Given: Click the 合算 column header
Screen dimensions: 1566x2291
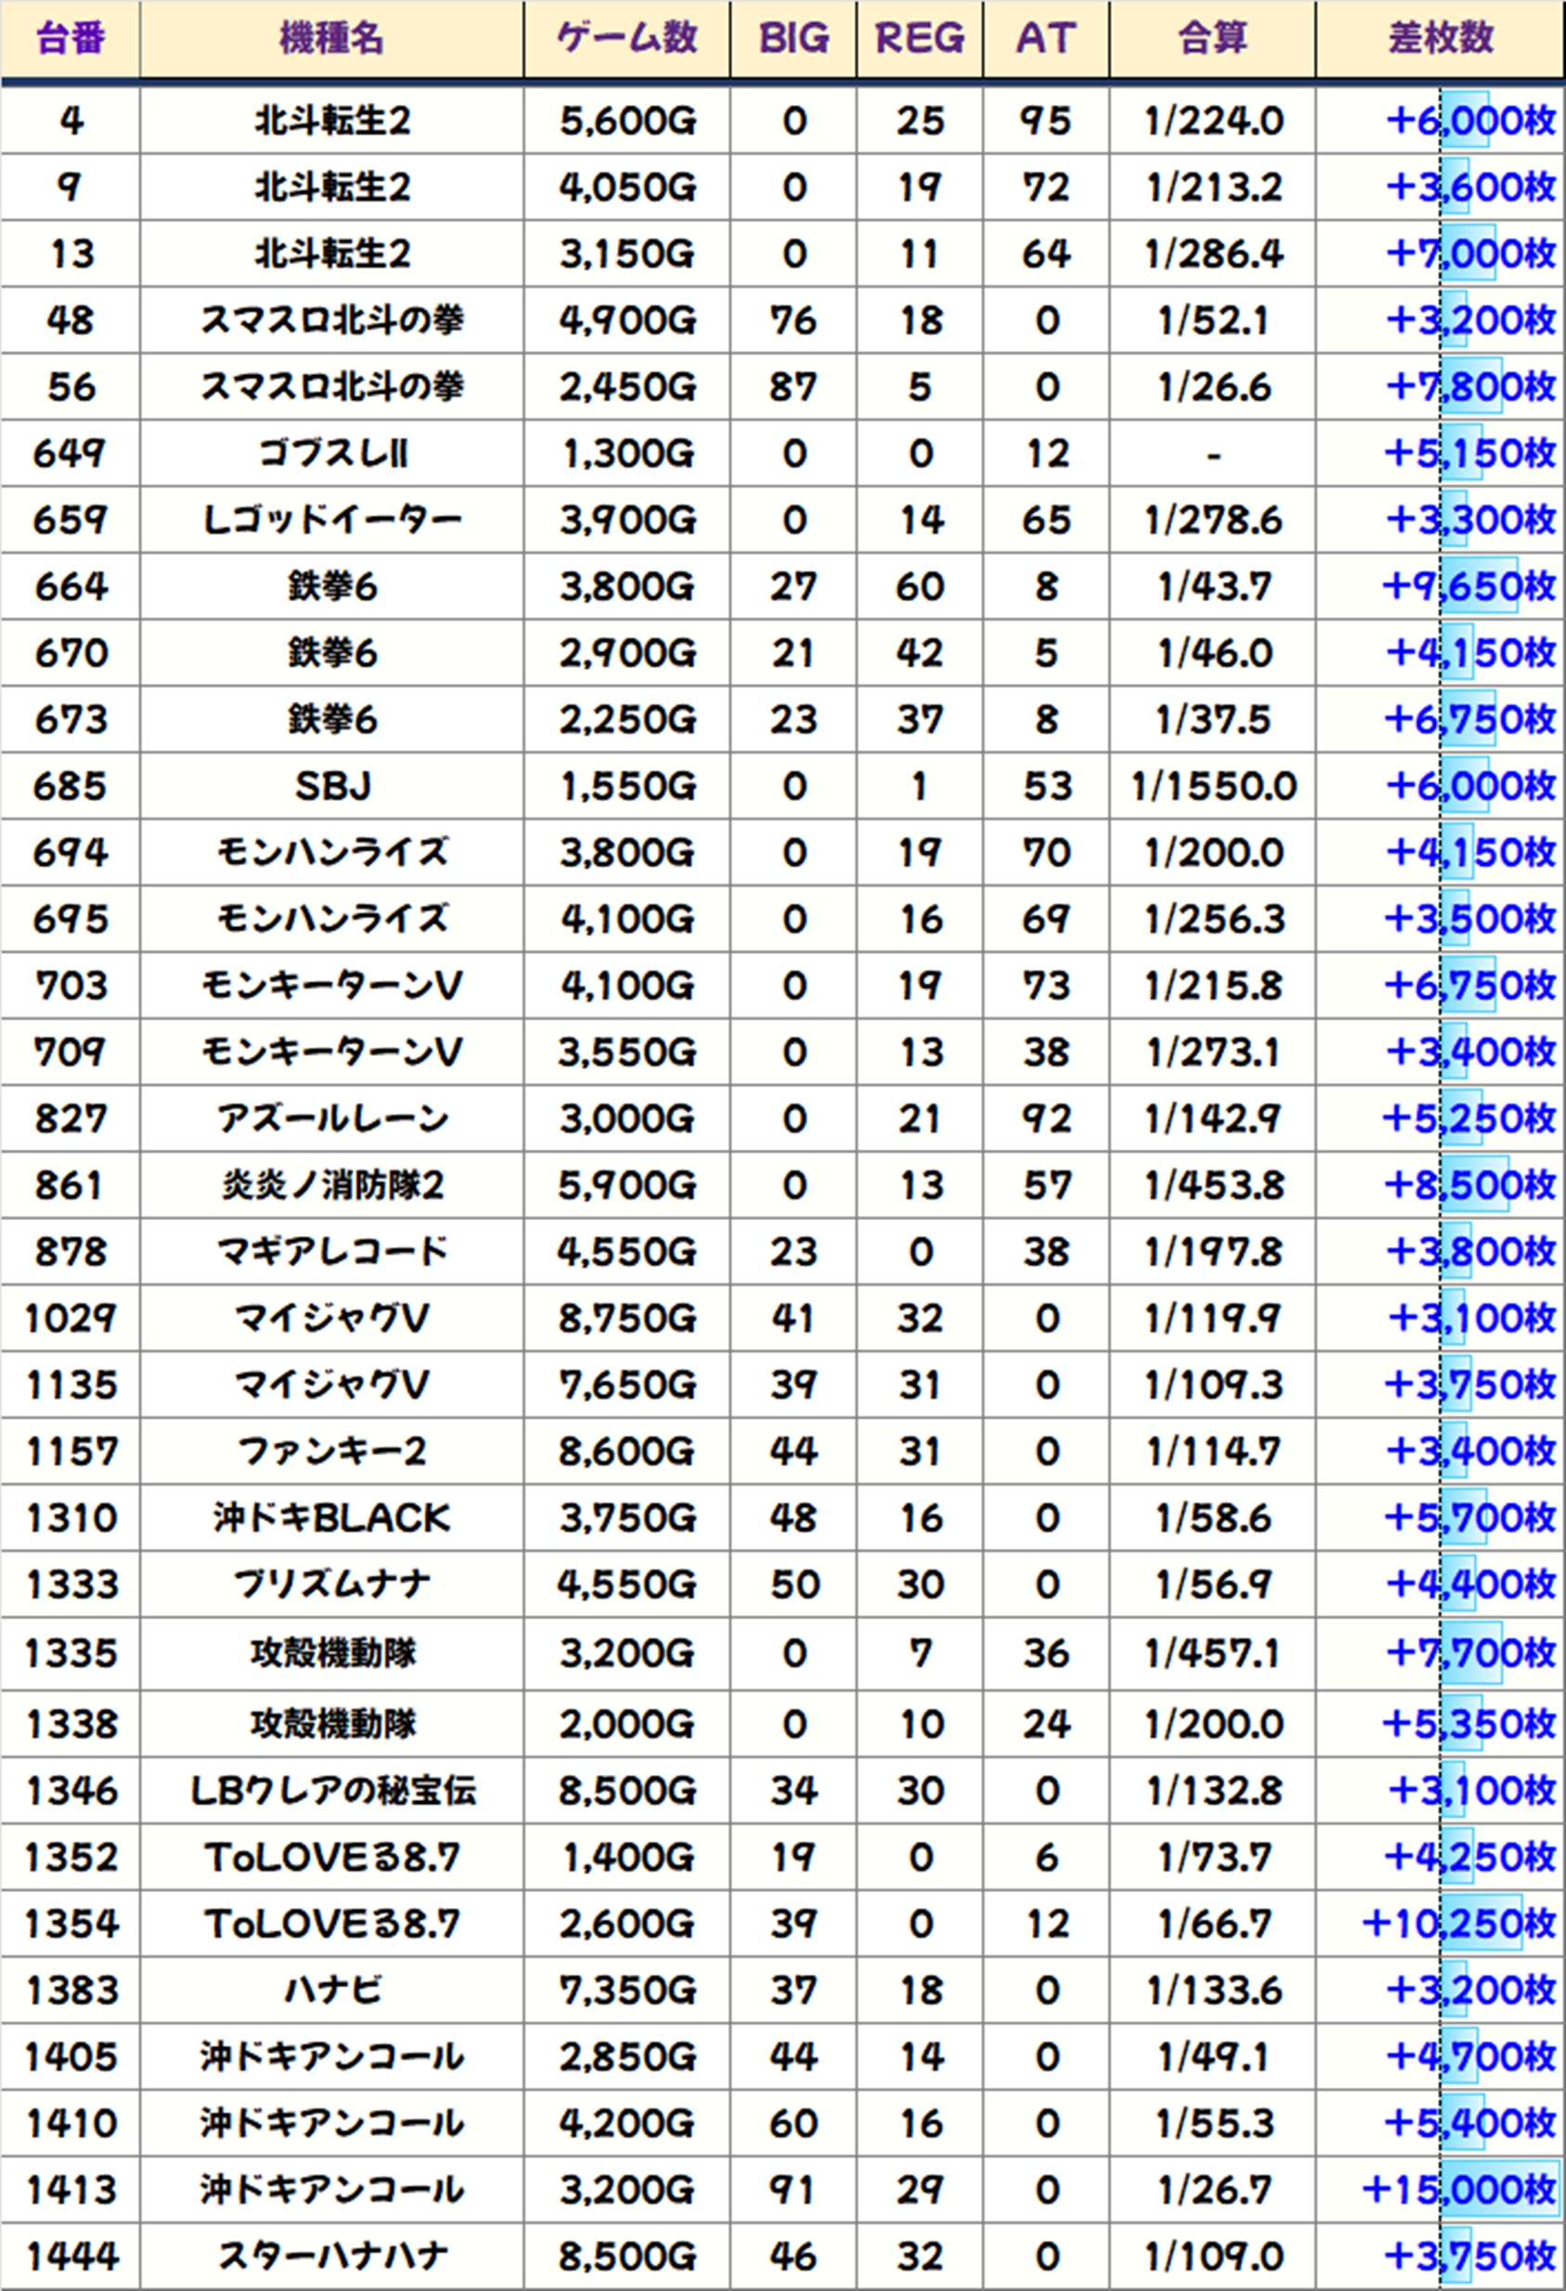Looking at the screenshot, I should click(1212, 39).
